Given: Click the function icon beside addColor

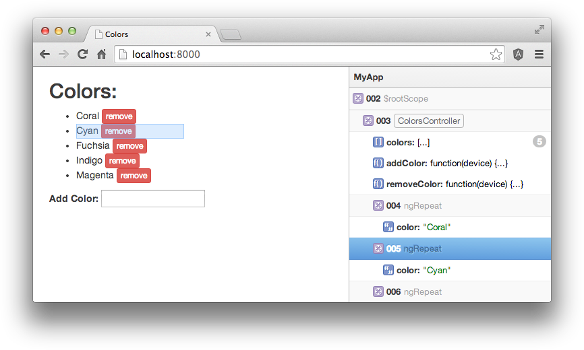Looking at the screenshot, I should coord(378,163).
